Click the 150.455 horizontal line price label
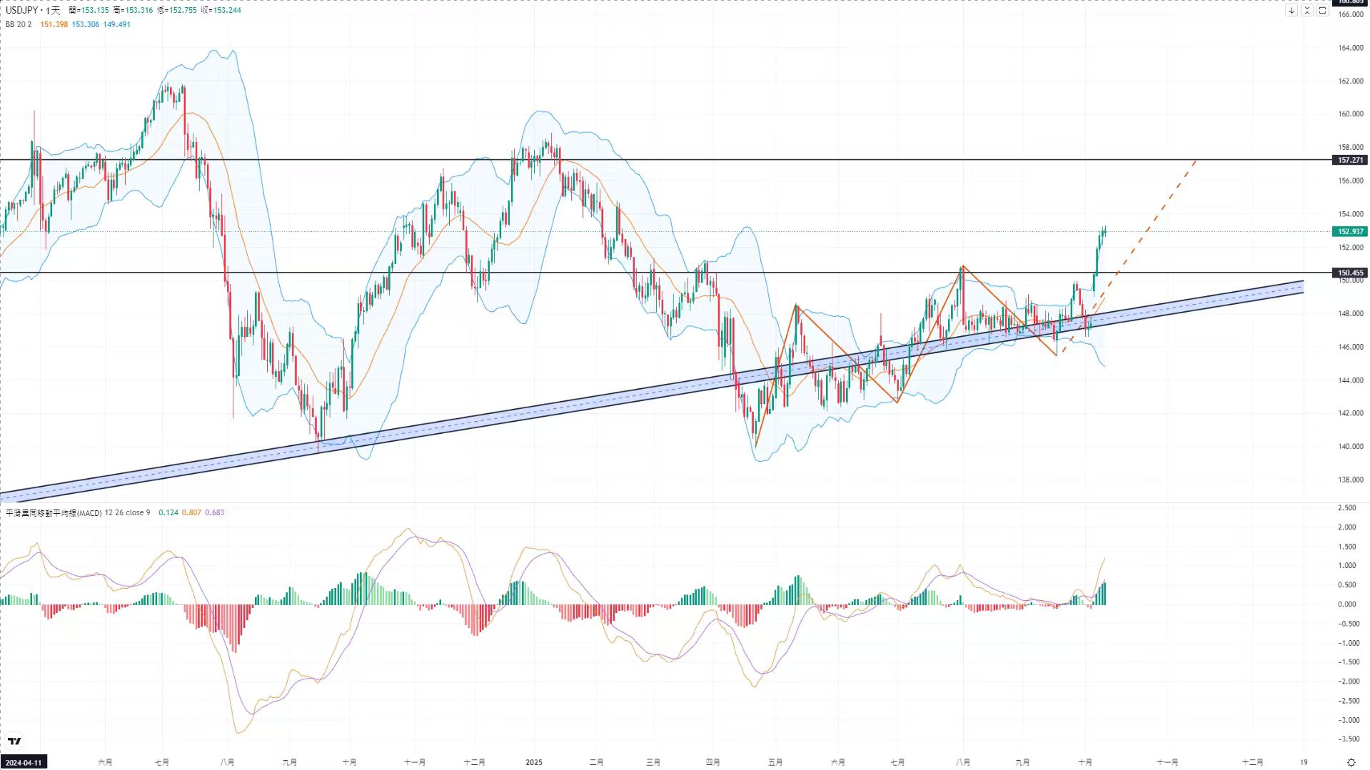 point(1350,273)
